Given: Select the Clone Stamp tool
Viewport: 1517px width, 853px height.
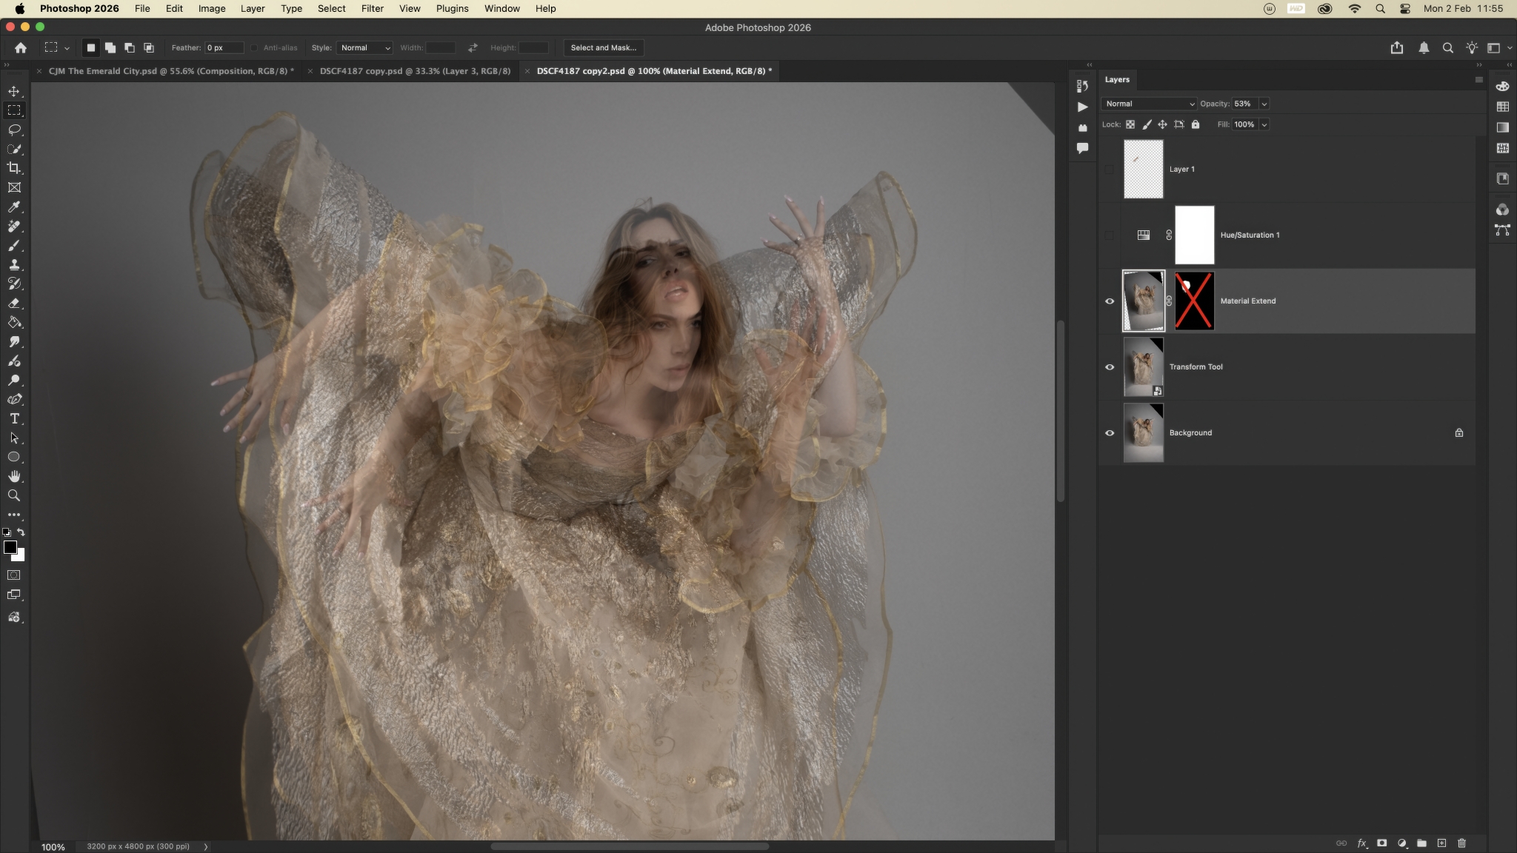Looking at the screenshot, I should 14,264.
